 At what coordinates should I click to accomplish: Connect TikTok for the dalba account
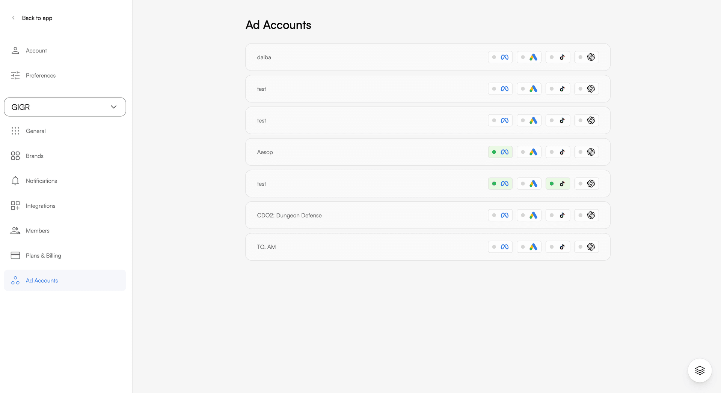(558, 57)
